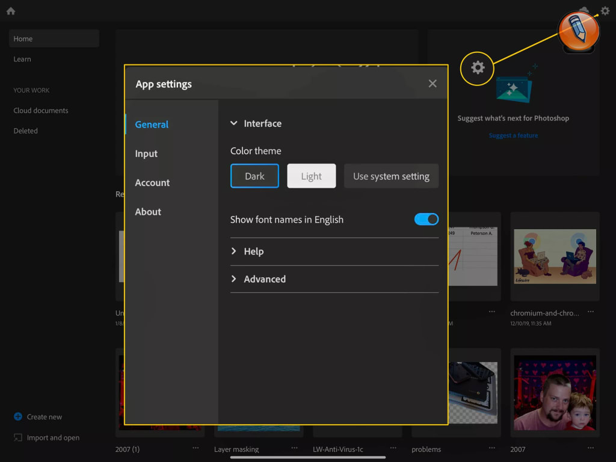The image size is (616, 462).
Task: Open the problems document thumbnail
Action: (473, 393)
